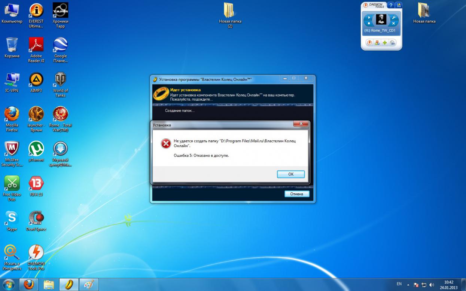Switch to the ring installer taskbar button
466x291 pixels.
pos(69,285)
